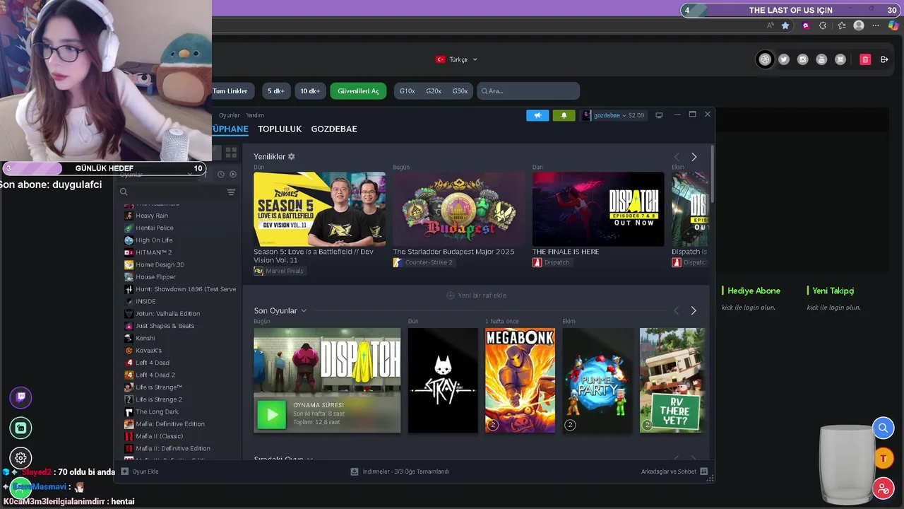Open the Yardım menu in Steam

pos(255,115)
